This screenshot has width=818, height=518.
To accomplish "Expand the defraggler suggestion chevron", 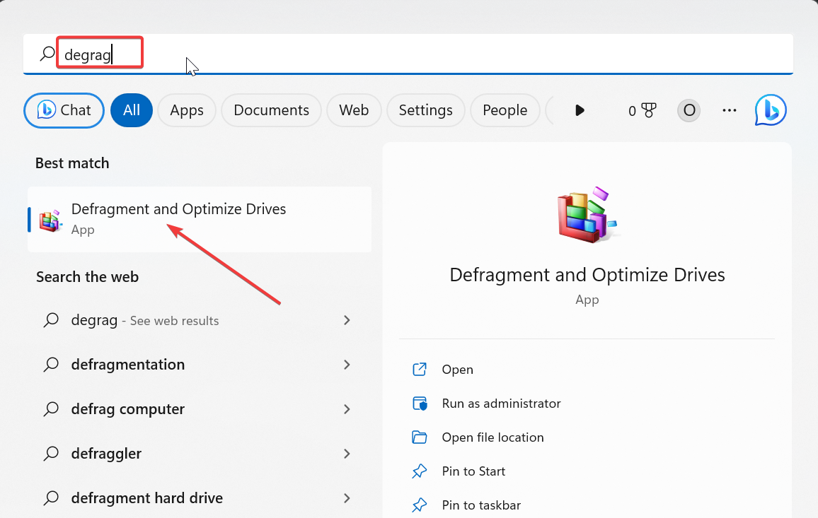I will (347, 454).
